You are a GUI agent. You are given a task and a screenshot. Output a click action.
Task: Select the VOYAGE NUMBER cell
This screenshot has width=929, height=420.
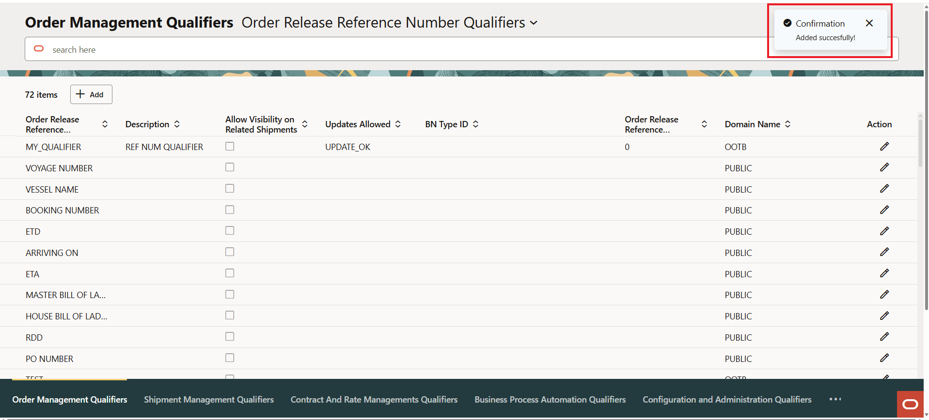[59, 168]
